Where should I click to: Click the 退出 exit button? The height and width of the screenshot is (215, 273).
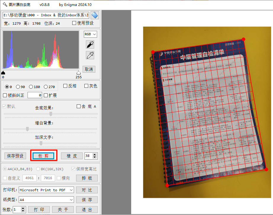click(x=87, y=209)
